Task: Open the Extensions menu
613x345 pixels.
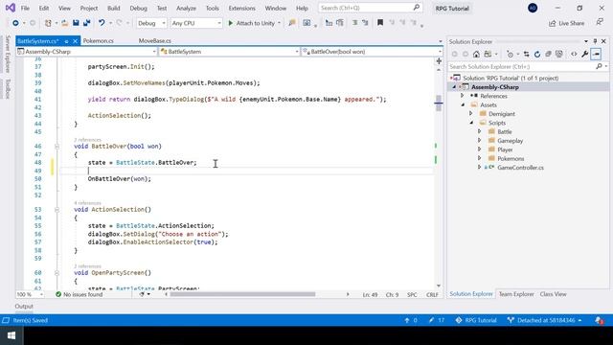Action: (241, 9)
